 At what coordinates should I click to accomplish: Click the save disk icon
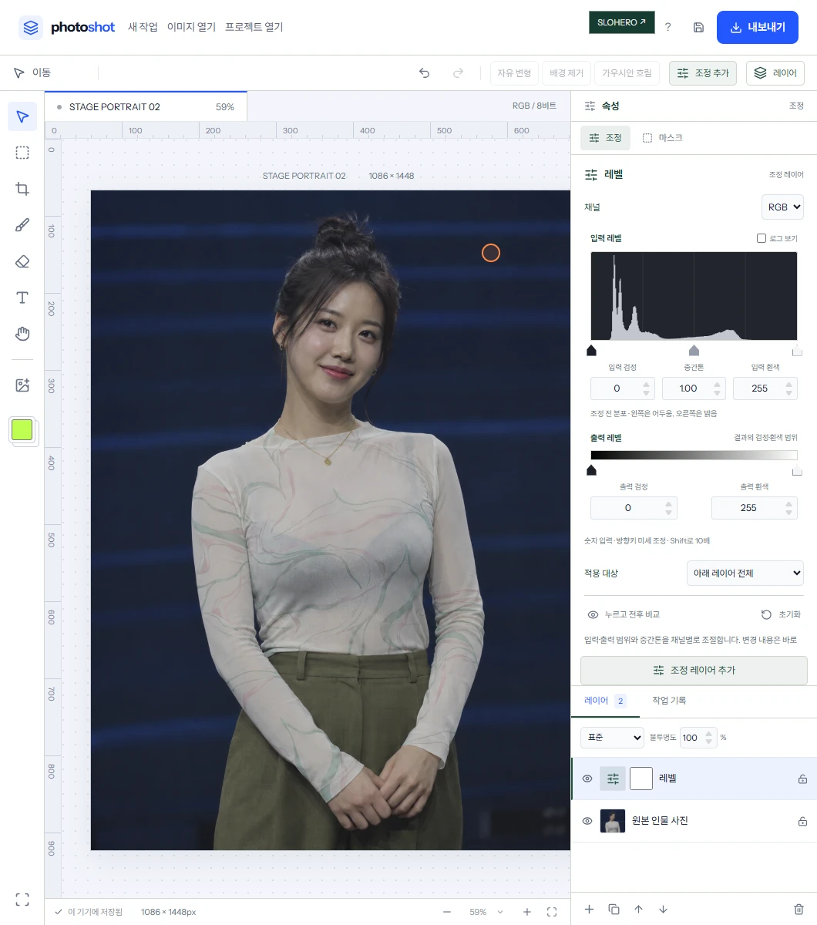point(698,27)
